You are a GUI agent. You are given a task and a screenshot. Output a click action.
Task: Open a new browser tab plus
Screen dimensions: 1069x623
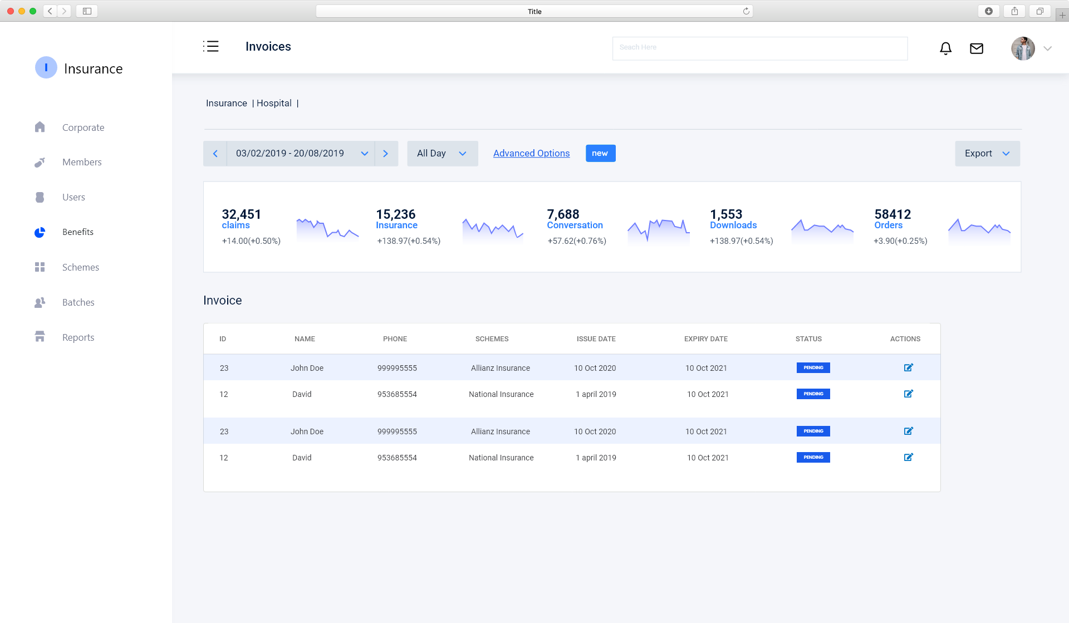point(1062,15)
